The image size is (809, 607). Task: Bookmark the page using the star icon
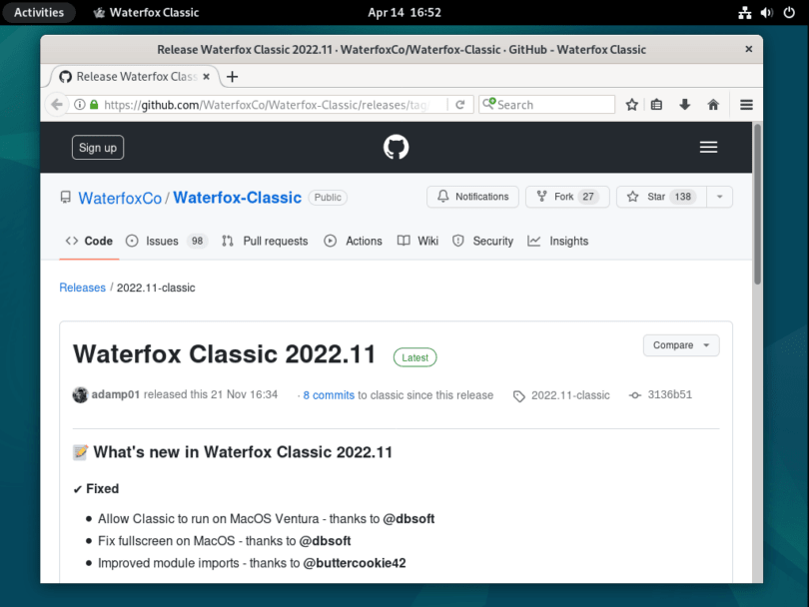[x=631, y=104]
